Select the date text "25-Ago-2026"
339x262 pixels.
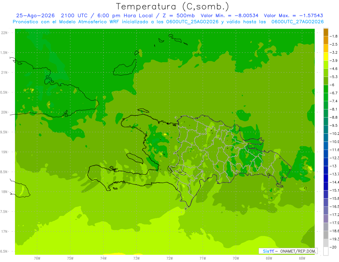click(35, 16)
